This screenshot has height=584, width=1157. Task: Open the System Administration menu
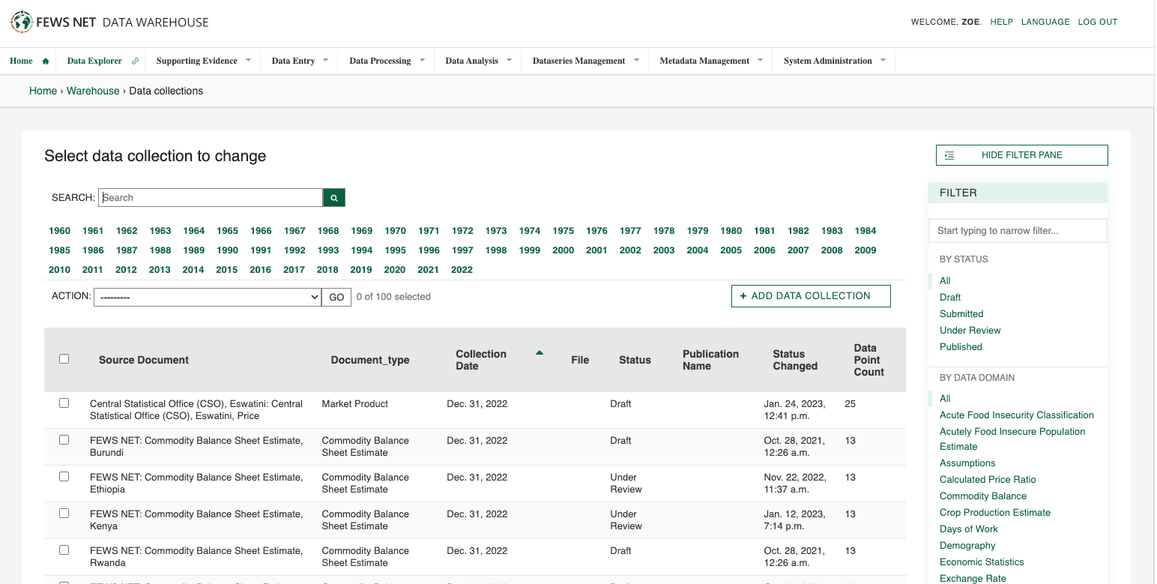tap(828, 61)
